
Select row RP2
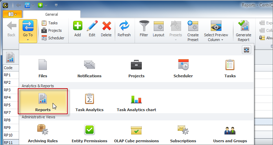[11, 82]
